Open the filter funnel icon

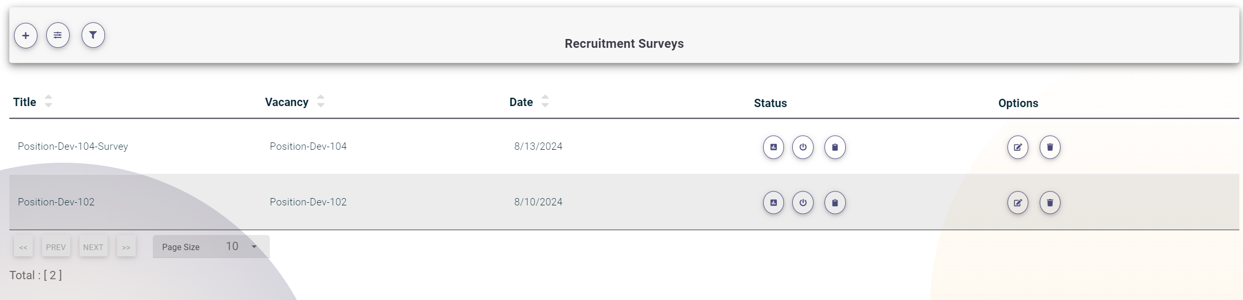point(93,35)
